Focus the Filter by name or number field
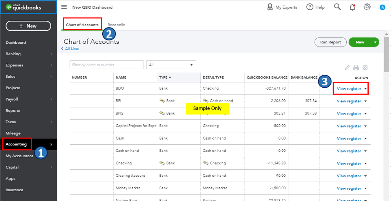Image resolution: width=391 pixels, height=201 pixels. tap(107, 65)
